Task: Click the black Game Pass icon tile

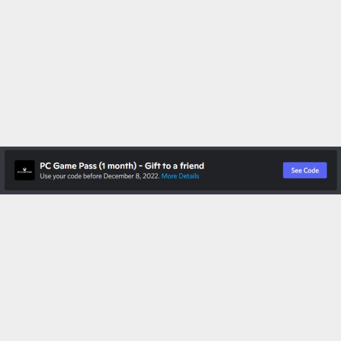Action: tap(25, 170)
